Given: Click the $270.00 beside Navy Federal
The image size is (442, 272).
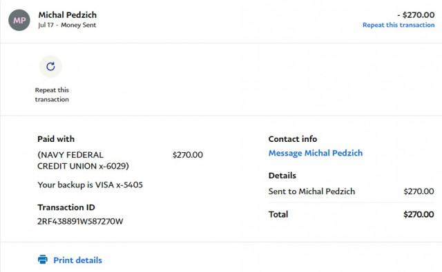Looking at the screenshot, I should click(x=188, y=155).
